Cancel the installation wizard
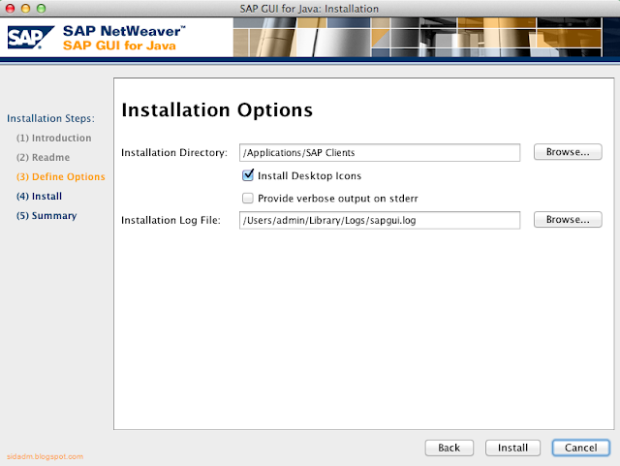The image size is (620, 466). 581,448
